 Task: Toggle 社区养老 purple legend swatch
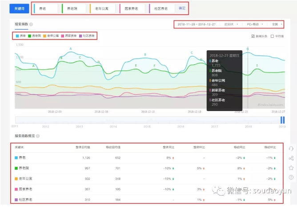[x=80, y=36]
